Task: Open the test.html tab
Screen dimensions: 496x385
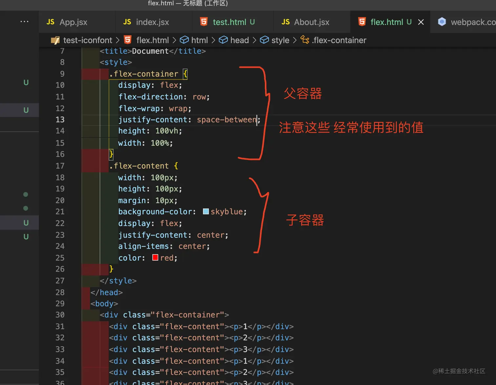Action: 233,22
